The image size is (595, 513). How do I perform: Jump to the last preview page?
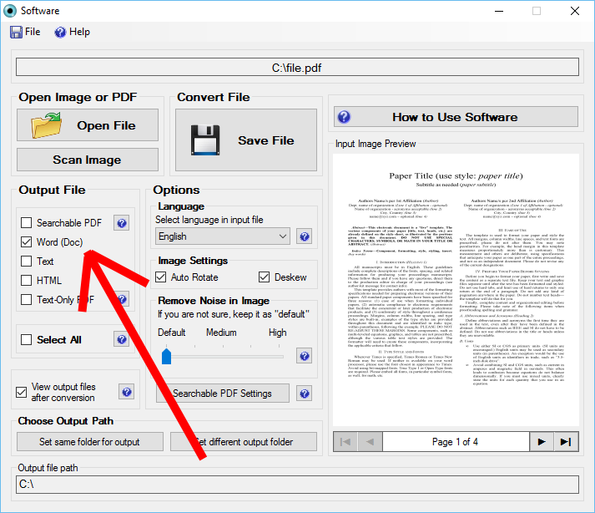[566, 441]
